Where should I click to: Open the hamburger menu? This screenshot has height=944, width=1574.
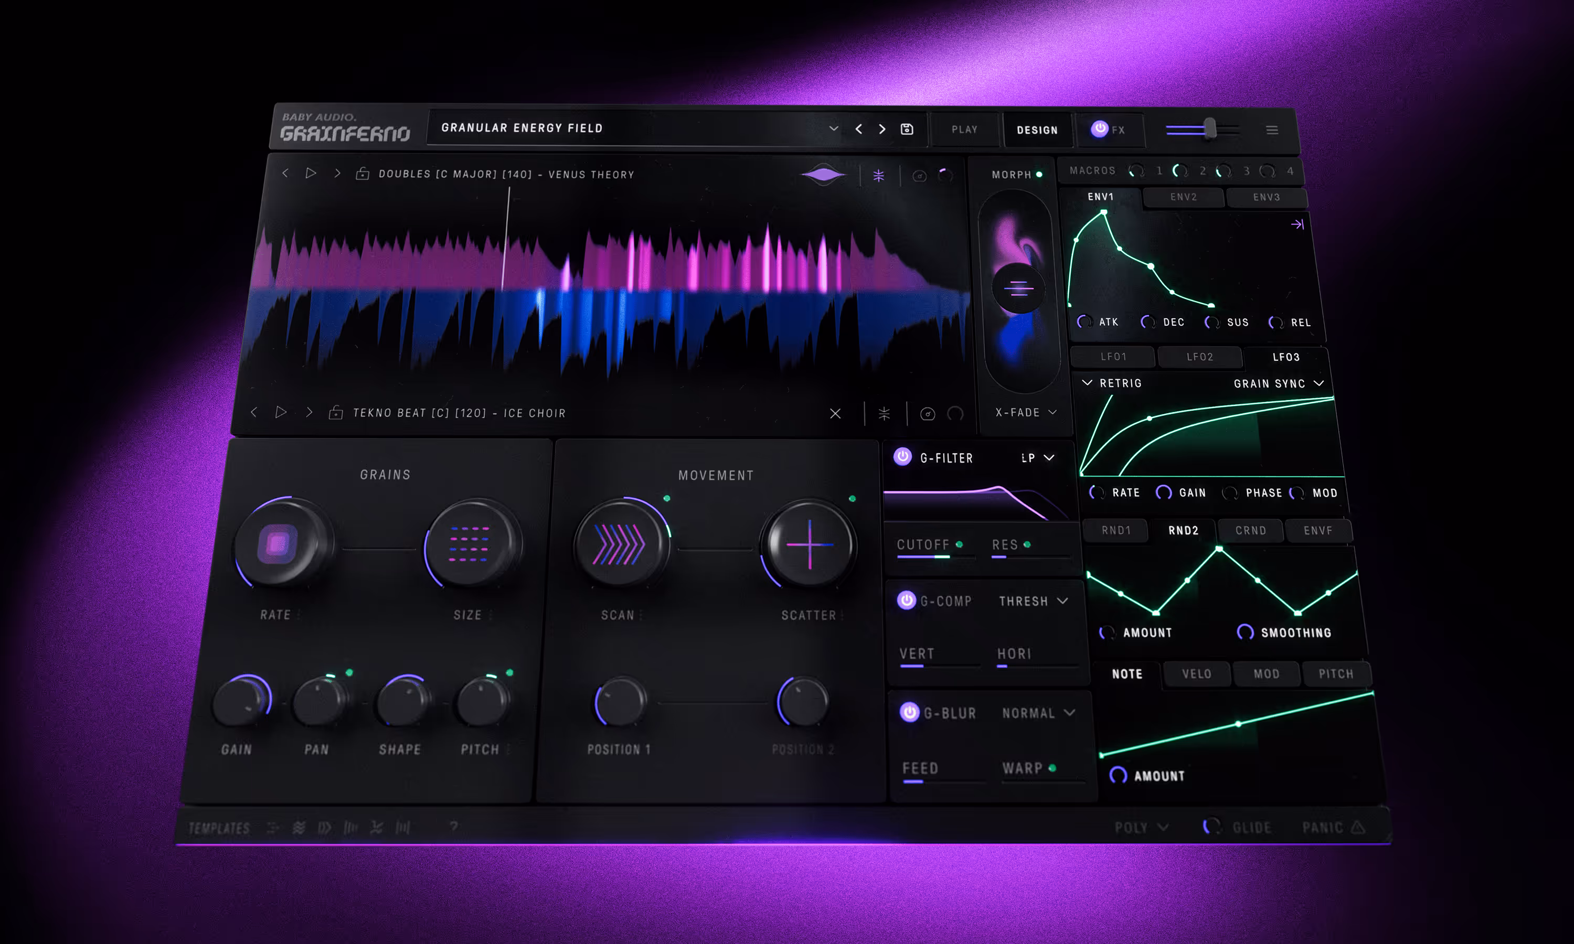(x=1272, y=130)
